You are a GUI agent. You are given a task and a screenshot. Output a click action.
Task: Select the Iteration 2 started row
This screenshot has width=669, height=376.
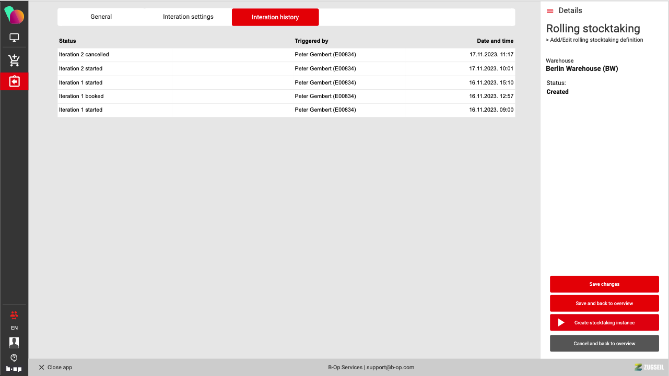point(286,69)
